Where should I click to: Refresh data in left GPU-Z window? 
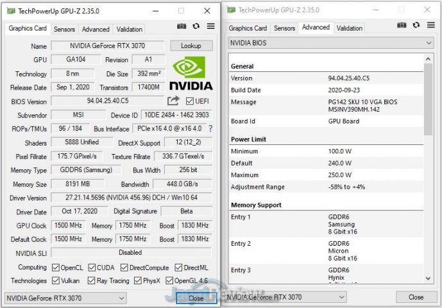click(x=196, y=26)
